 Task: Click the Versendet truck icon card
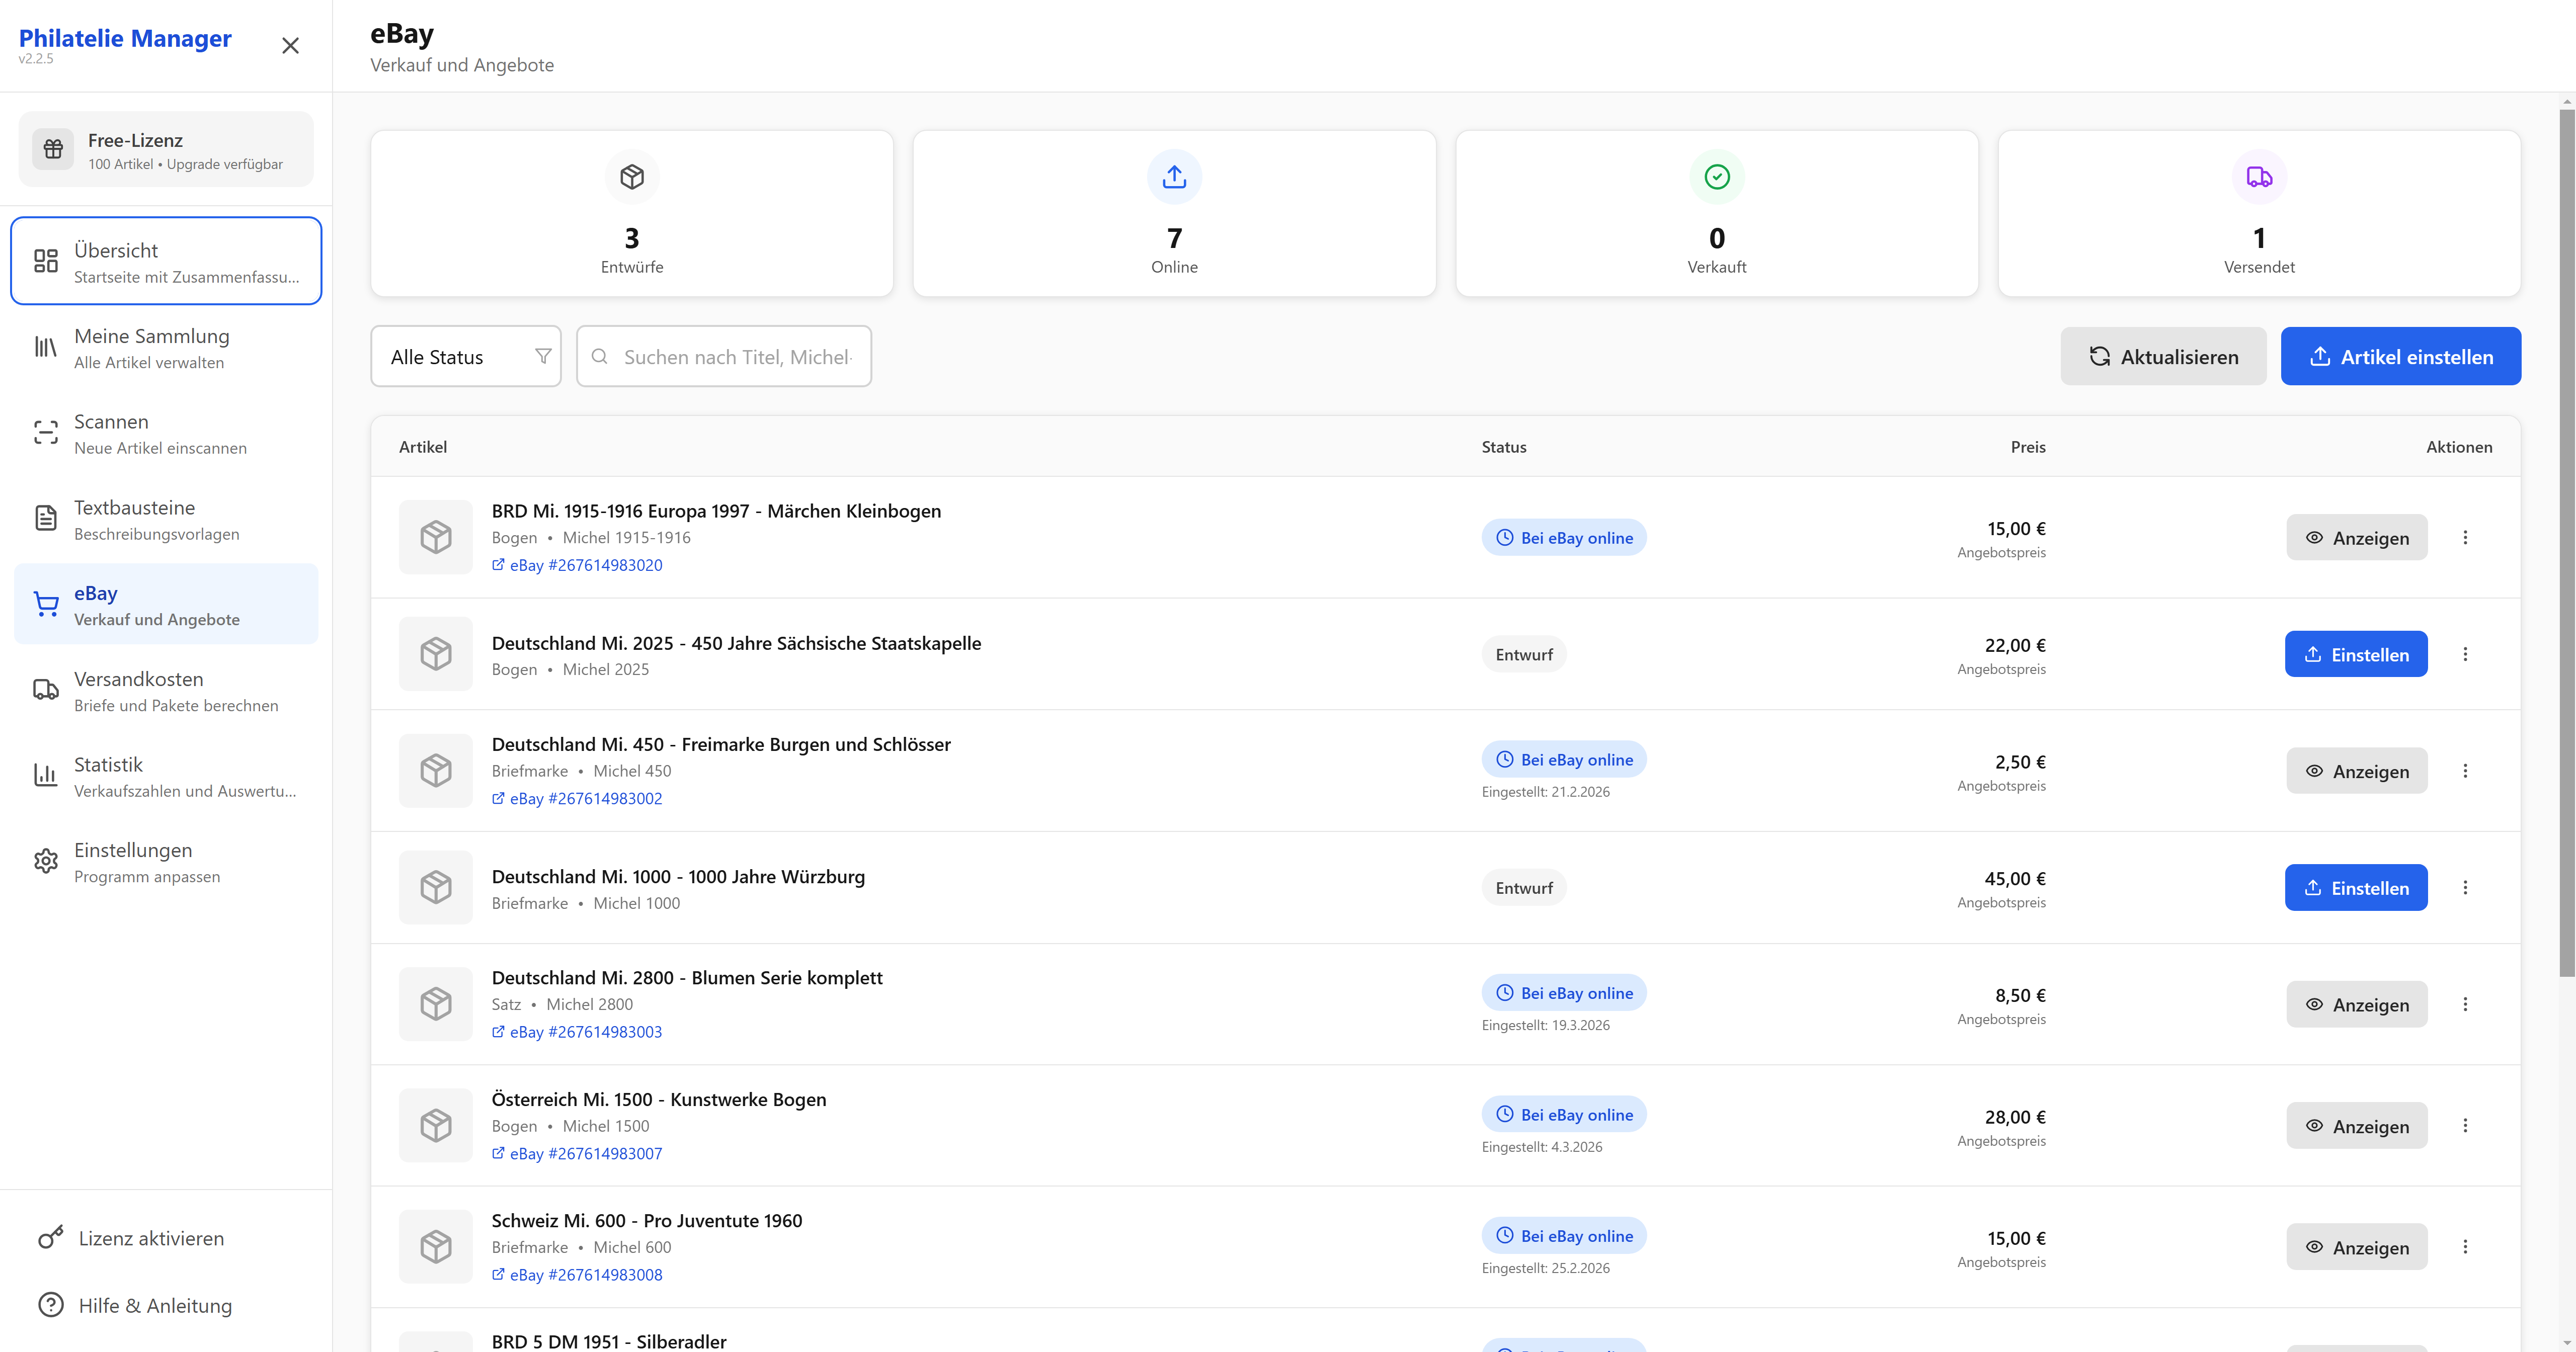2259,213
